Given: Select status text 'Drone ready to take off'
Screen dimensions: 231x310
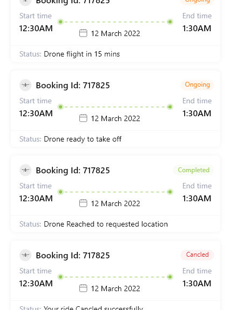Looking at the screenshot, I should point(83,139).
